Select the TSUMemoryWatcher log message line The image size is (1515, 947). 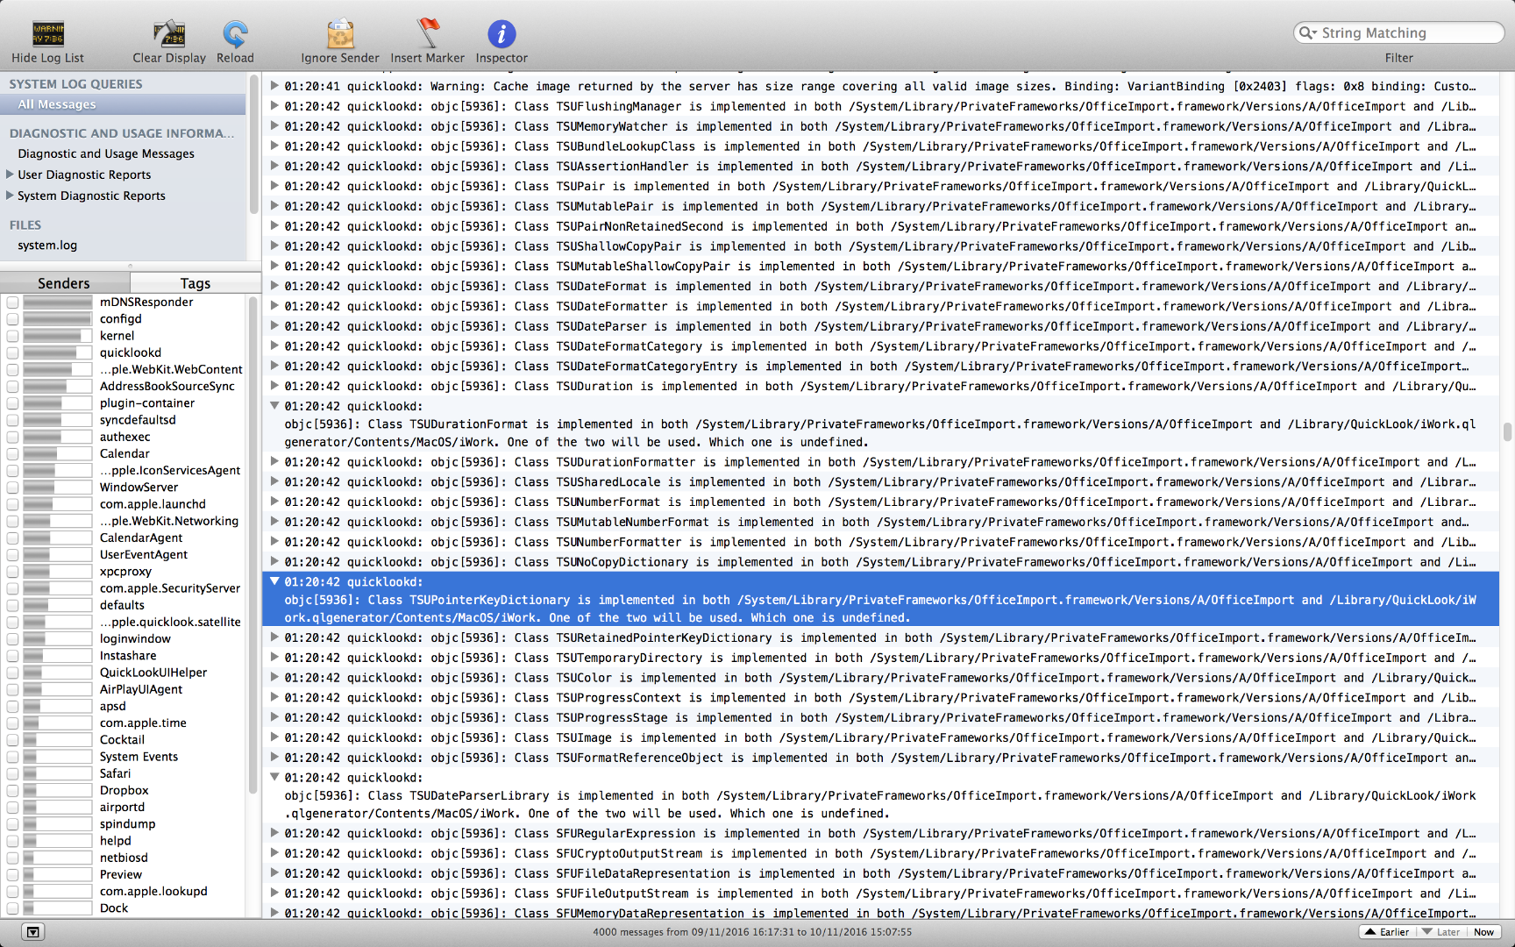pos(879,127)
